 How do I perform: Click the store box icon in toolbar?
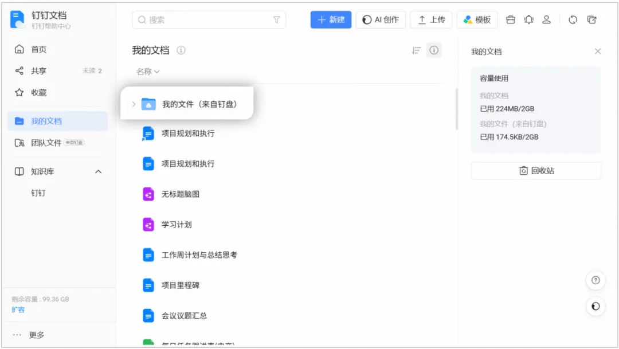pos(511,19)
